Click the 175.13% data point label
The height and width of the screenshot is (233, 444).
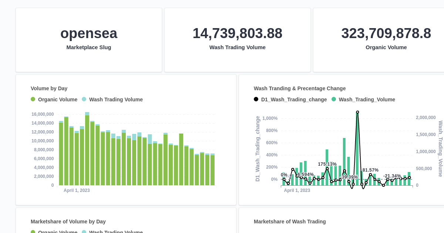point(327,164)
